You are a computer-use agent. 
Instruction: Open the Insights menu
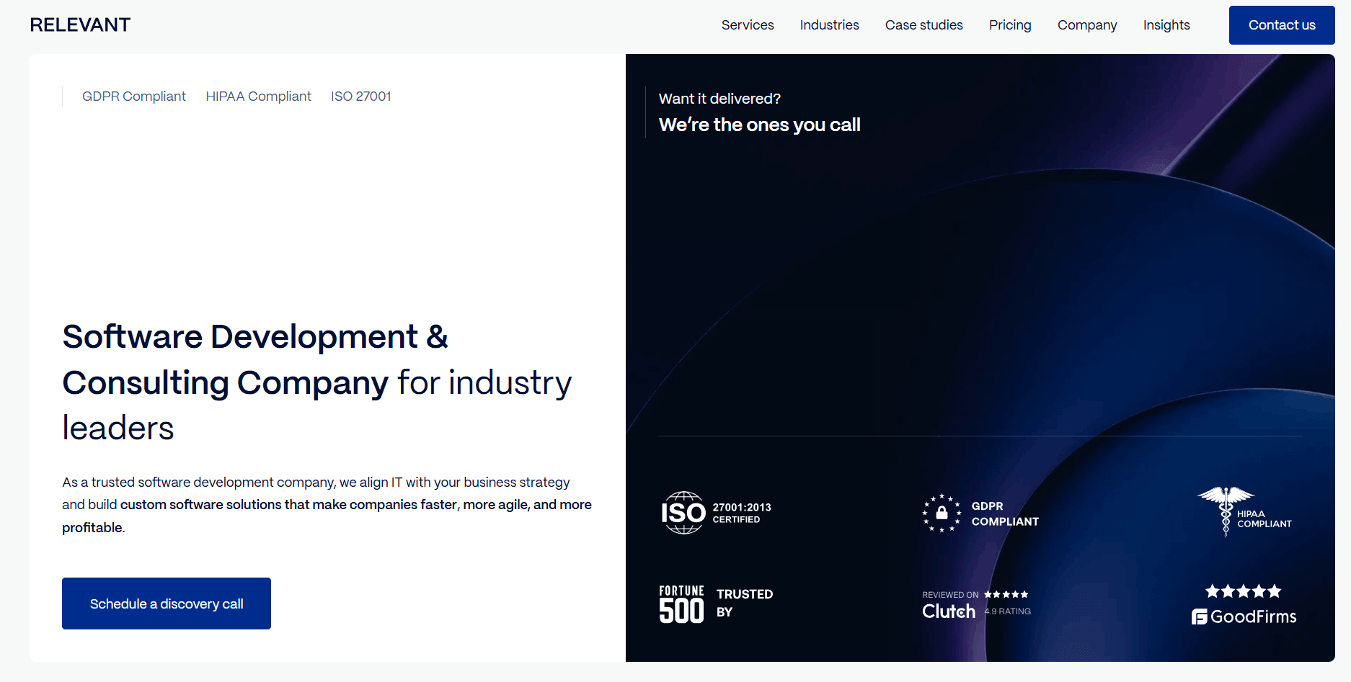pos(1166,25)
